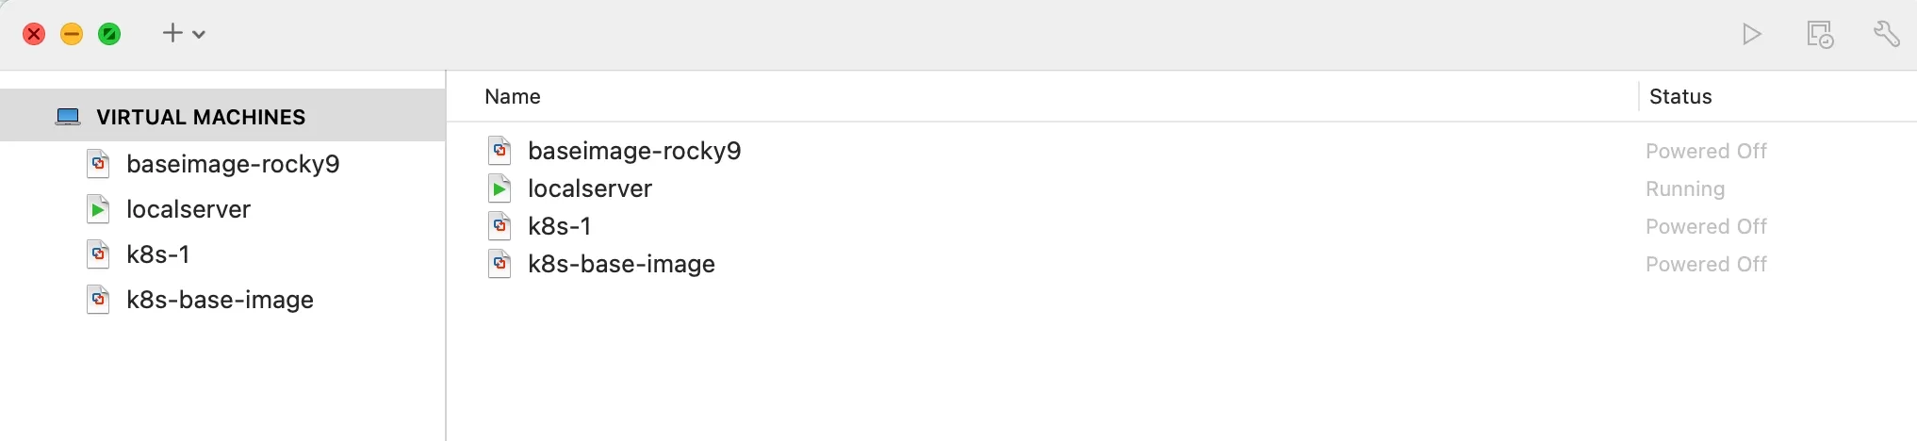This screenshot has height=441, width=1917.
Task: Sort by the Name column header
Action: click(513, 96)
